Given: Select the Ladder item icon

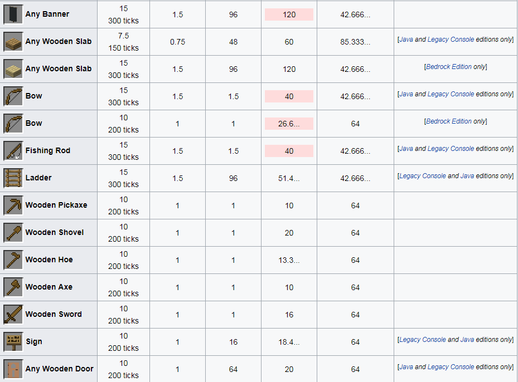Looking at the screenshot, I should (x=13, y=178).
